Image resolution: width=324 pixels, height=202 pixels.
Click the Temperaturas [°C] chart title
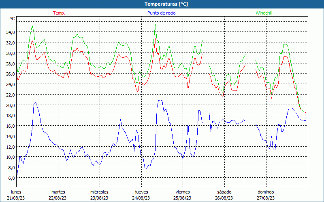pos(166,4)
